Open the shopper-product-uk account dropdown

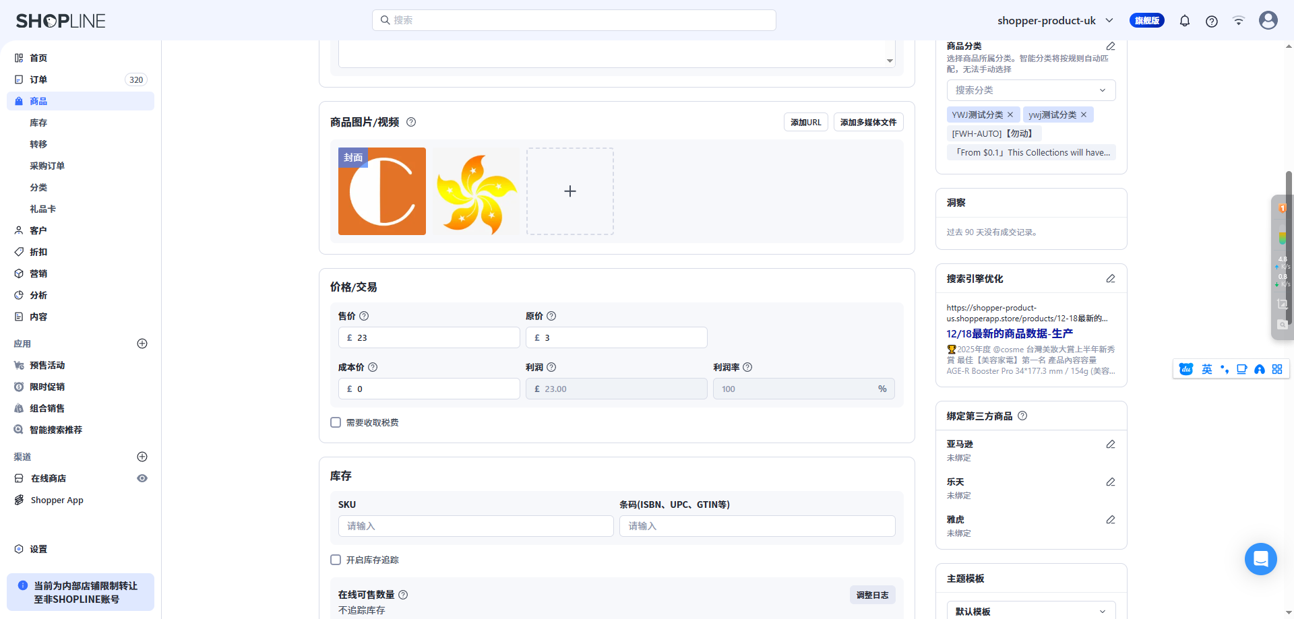(x=1055, y=20)
